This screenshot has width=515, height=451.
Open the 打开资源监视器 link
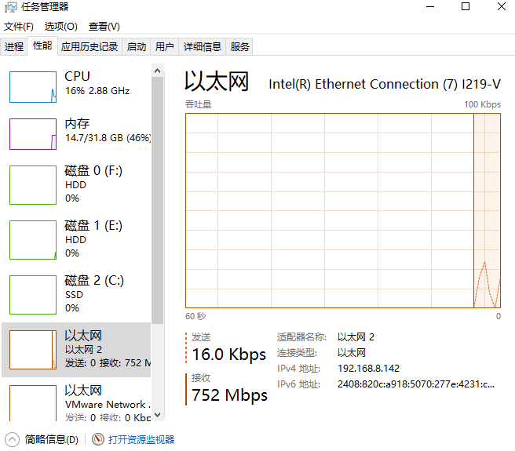click(x=141, y=439)
